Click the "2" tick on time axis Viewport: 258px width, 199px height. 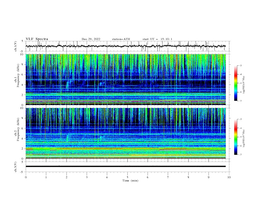tap(66, 177)
